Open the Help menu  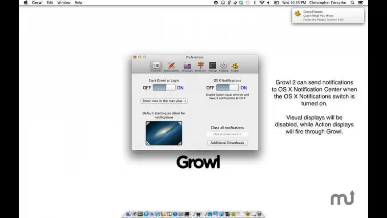[x=78, y=3]
